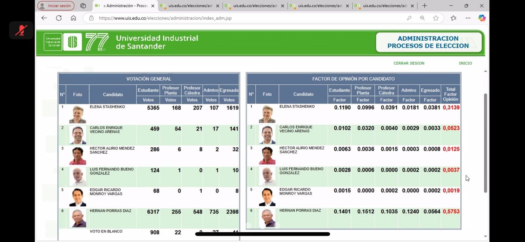Click Elena Stashenko's photo in Votación General
Image resolution: width=525 pixels, height=242 pixels.
(x=78, y=114)
